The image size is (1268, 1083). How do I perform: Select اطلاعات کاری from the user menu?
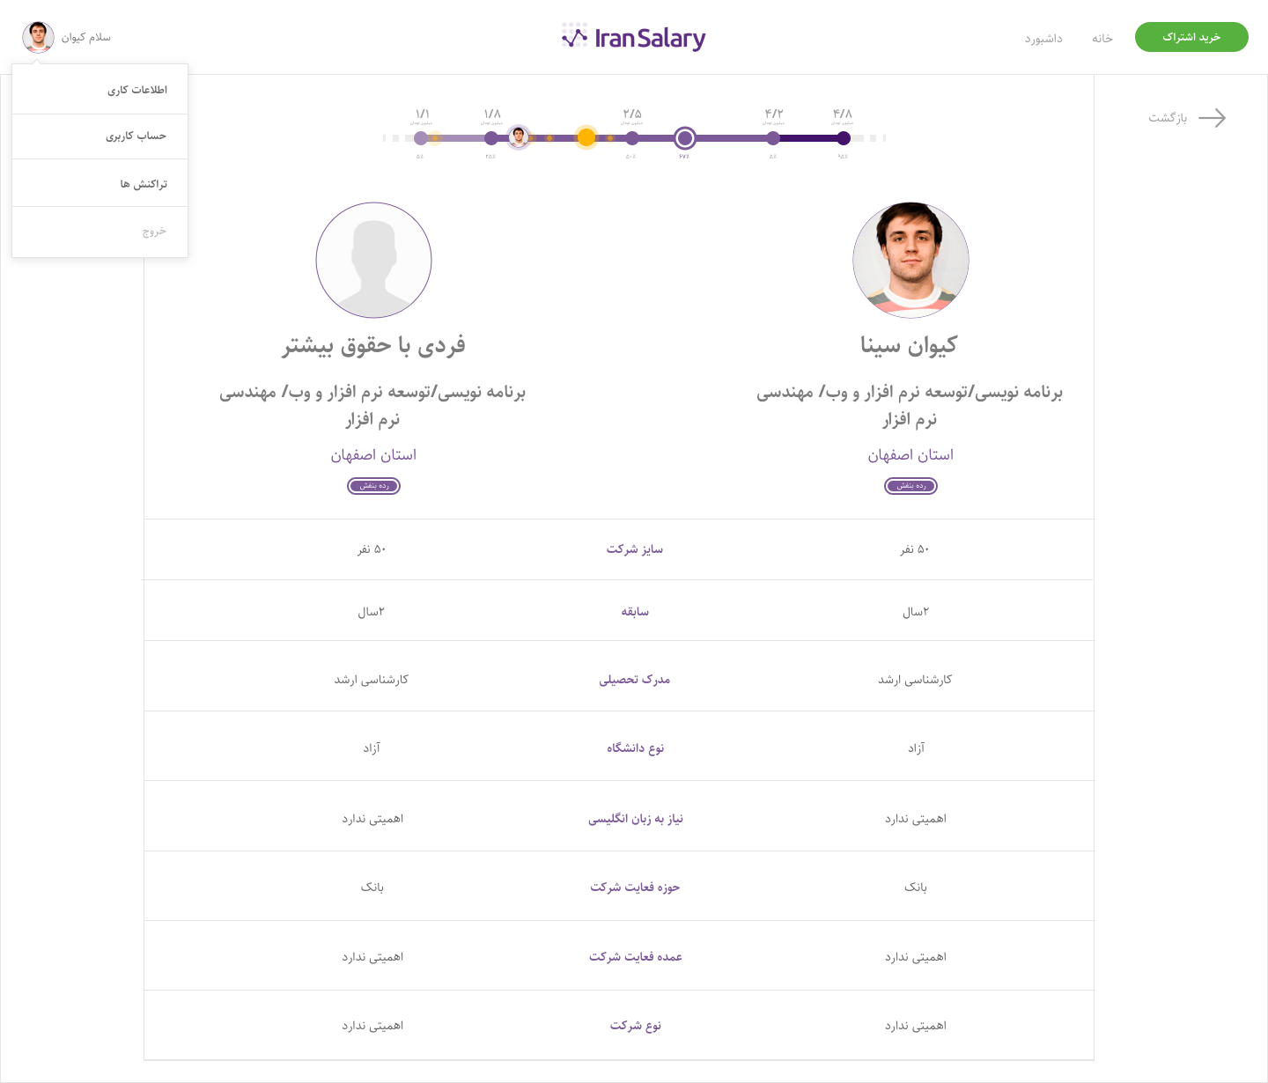(137, 90)
